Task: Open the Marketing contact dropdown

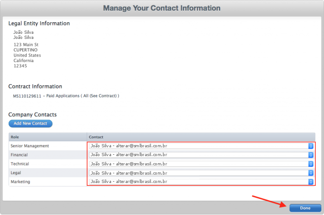Action: coord(199,182)
